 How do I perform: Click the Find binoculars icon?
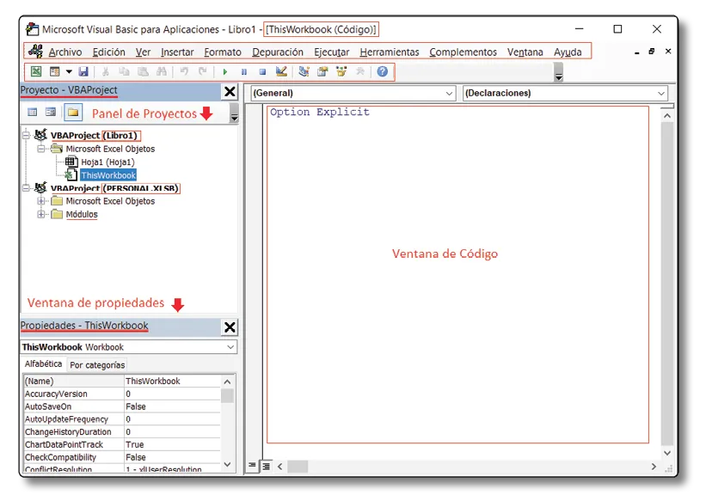pyautogui.click(x=161, y=72)
